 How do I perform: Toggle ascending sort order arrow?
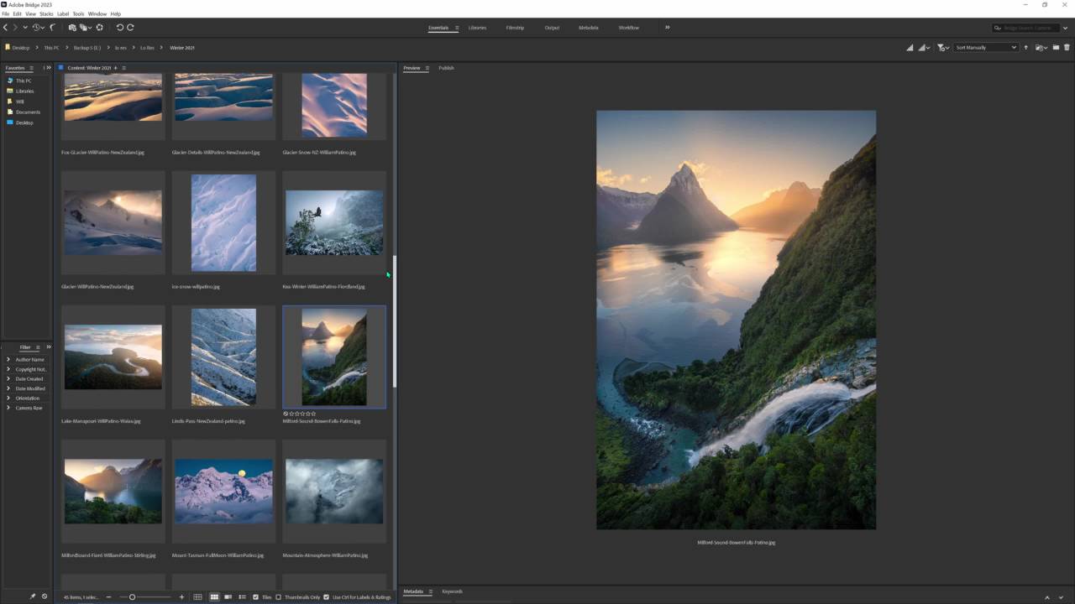click(x=1025, y=48)
